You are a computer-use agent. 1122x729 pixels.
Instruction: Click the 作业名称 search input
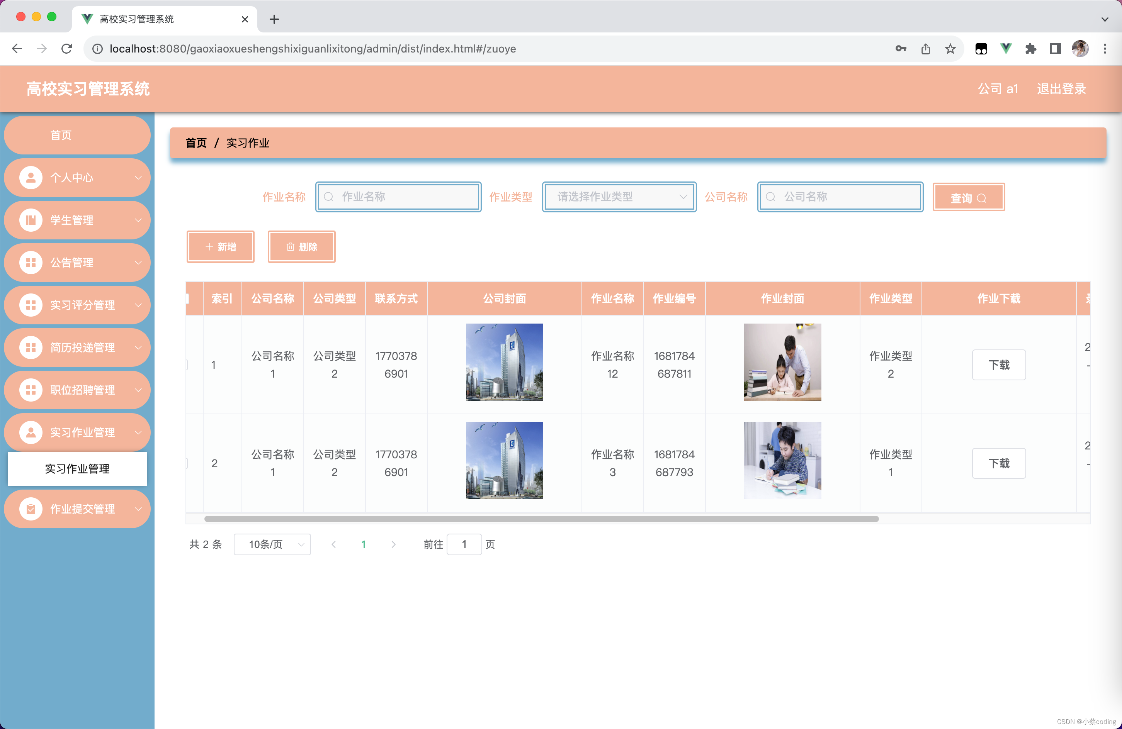click(398, 197)
